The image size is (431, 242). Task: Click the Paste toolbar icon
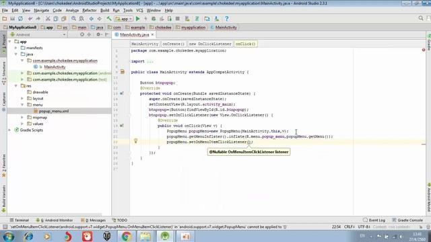[64, 19]
